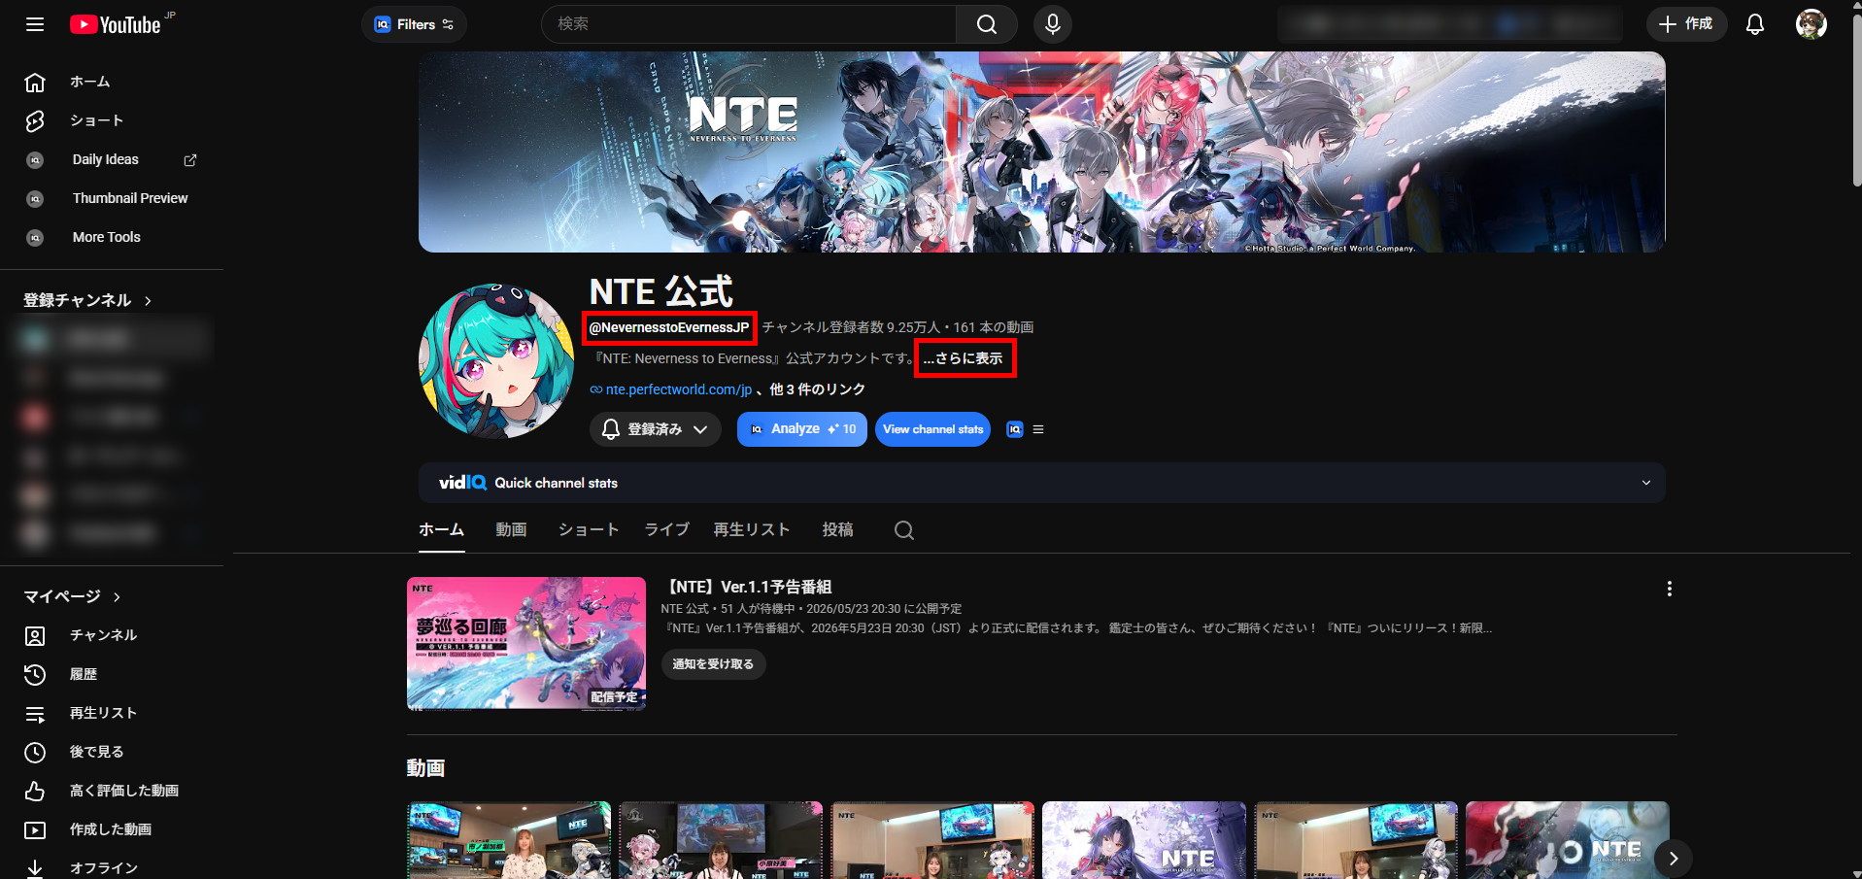Click the 動画 section heading
The width and height of the screenshot is (1862, 879).
425,768
